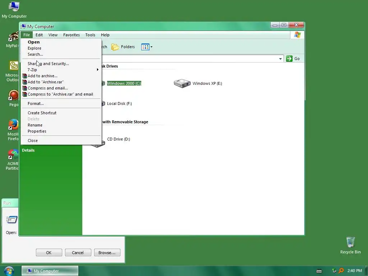Click Details panel header
Viewport: 368px width, 276px height.
click(28, 150)
